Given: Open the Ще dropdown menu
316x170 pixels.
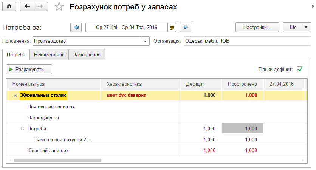Looking at the screenshot, I should point(297,28).
